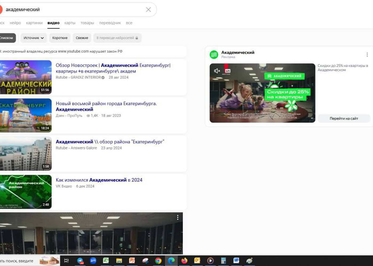Open Google Chrome from the taskbar
373x266 pixels.
tap(158, 261)
